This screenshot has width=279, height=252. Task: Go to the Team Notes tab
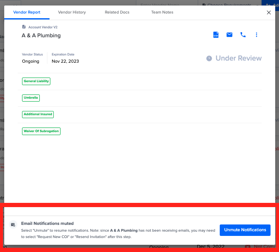(x=162, y=12)
